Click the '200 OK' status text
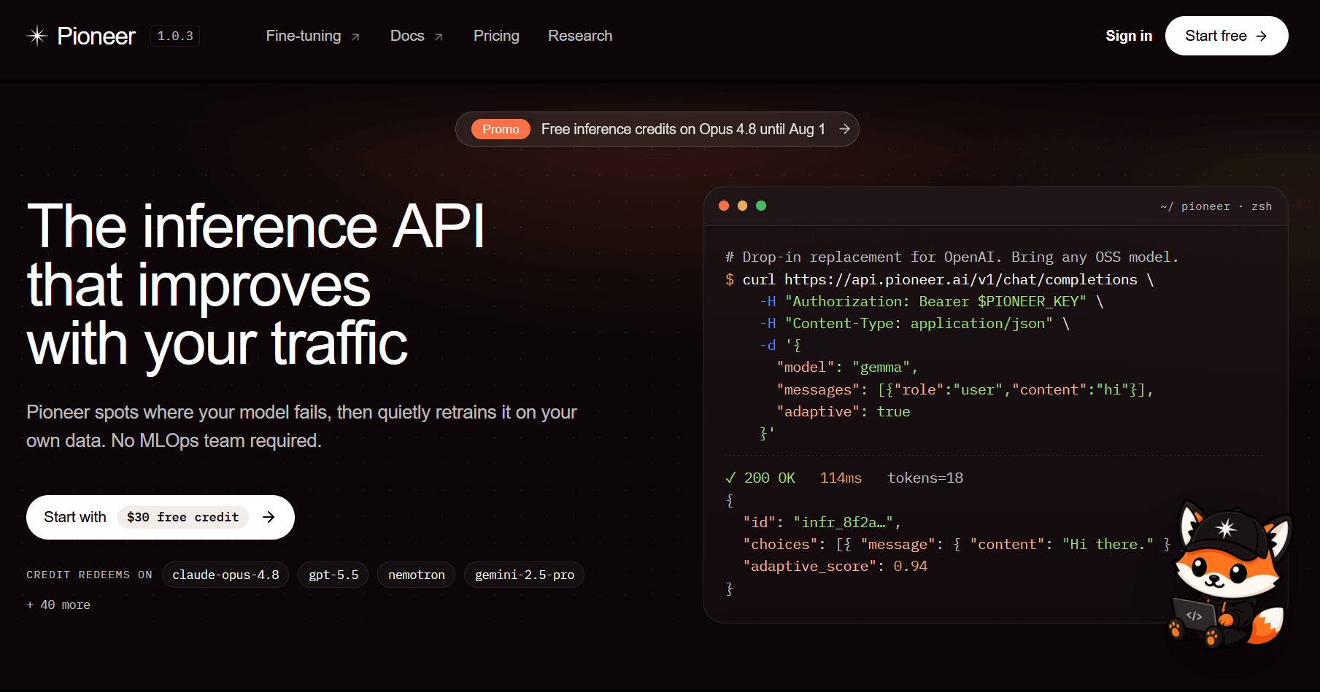This screenshot has width=1320, height=692. pyautogui.click(x=770, y=478)
